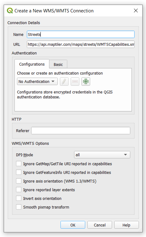Click the QGIS logo in title bar
This screenshot has width=146, height=237.
10,11
